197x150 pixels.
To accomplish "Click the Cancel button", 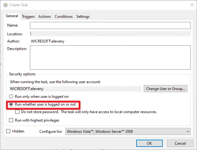I will coord(180,143).
